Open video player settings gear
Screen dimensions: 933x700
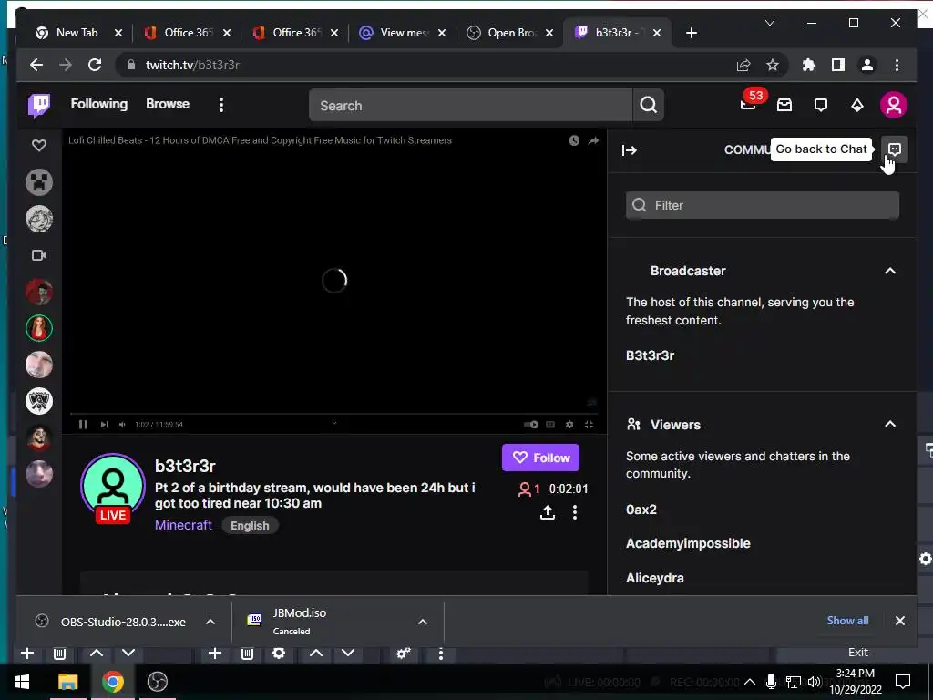[x=569, y=425]
